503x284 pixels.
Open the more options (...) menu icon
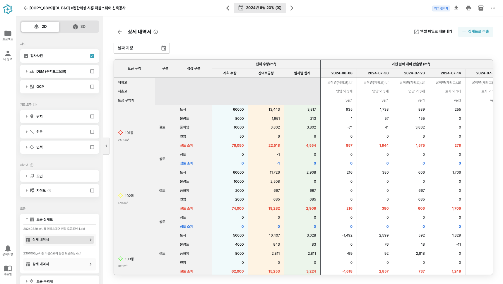click(x=493, y=8)
